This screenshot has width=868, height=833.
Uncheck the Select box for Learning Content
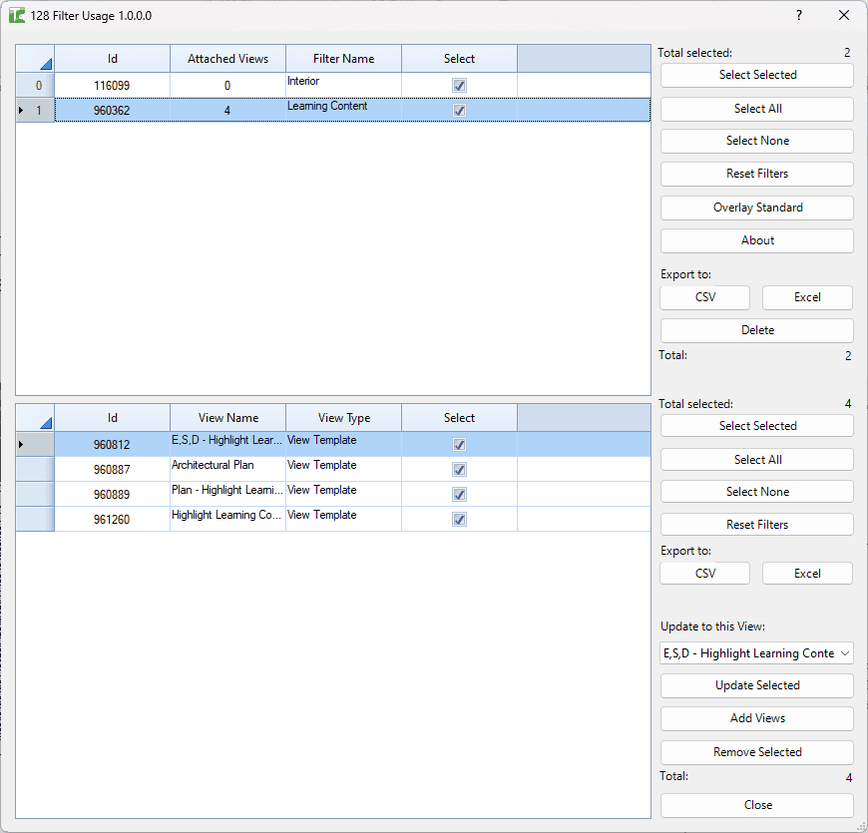coord(459,110)
